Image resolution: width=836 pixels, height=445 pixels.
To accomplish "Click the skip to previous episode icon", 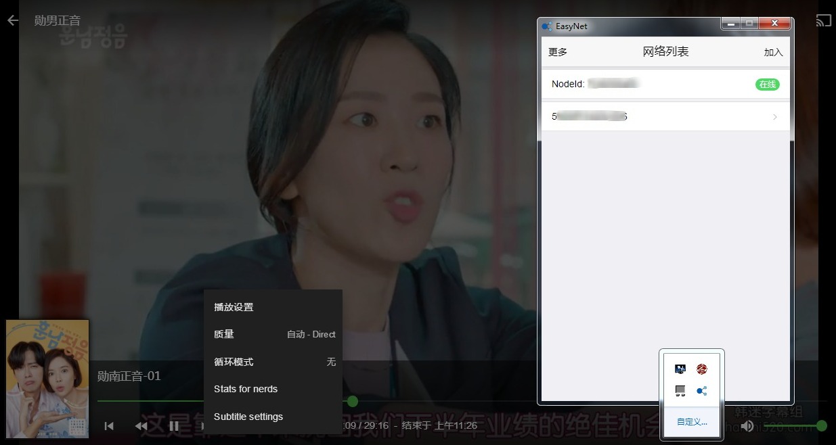I will pyautogui.click(x=108, y=426).
